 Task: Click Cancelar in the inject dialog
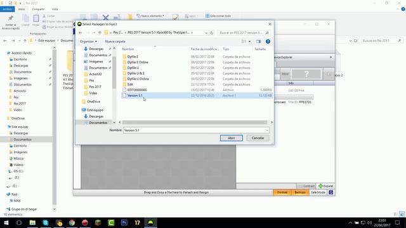(x=258, y=138)
